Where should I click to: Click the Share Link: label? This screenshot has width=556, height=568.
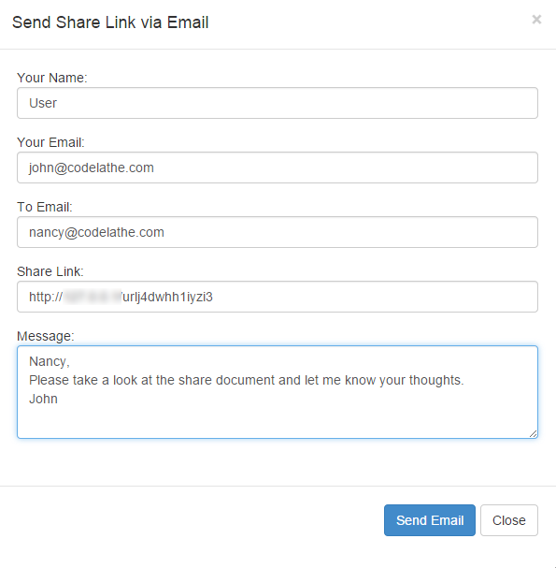(x=50, y=271)
